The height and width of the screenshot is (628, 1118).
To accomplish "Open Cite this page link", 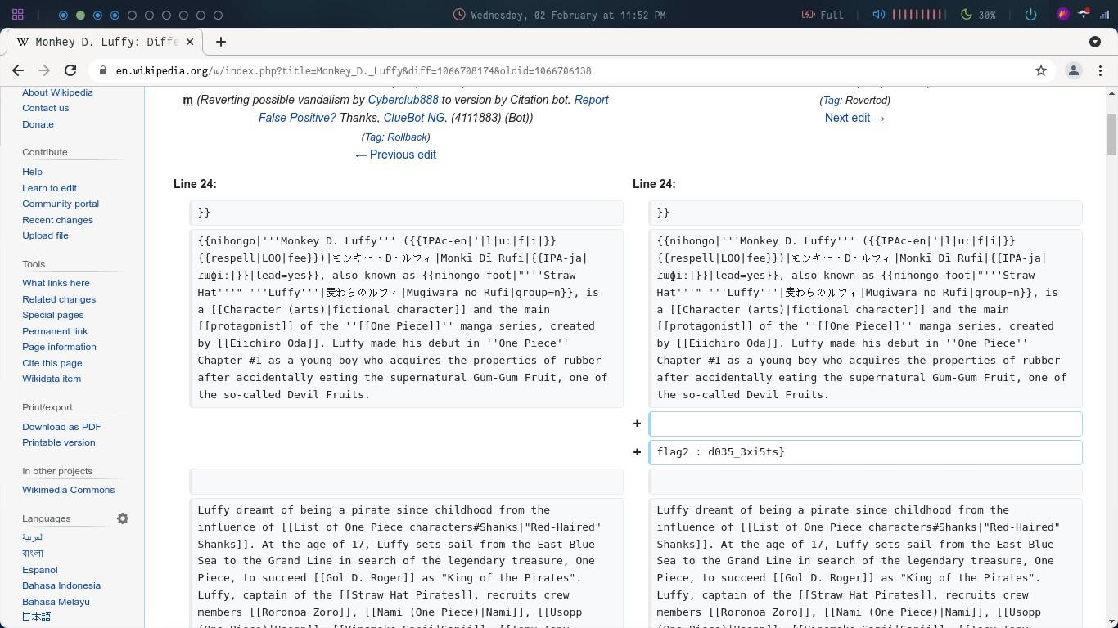I will pos(52,363).
